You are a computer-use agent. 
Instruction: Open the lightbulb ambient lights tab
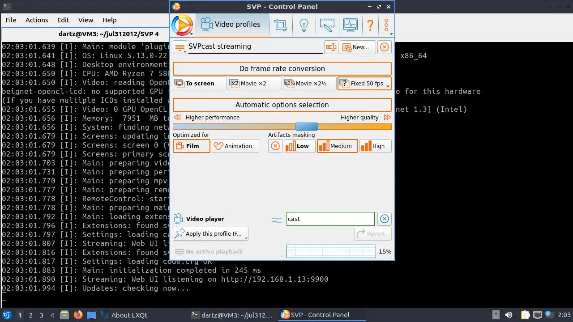tap(304, 25)
